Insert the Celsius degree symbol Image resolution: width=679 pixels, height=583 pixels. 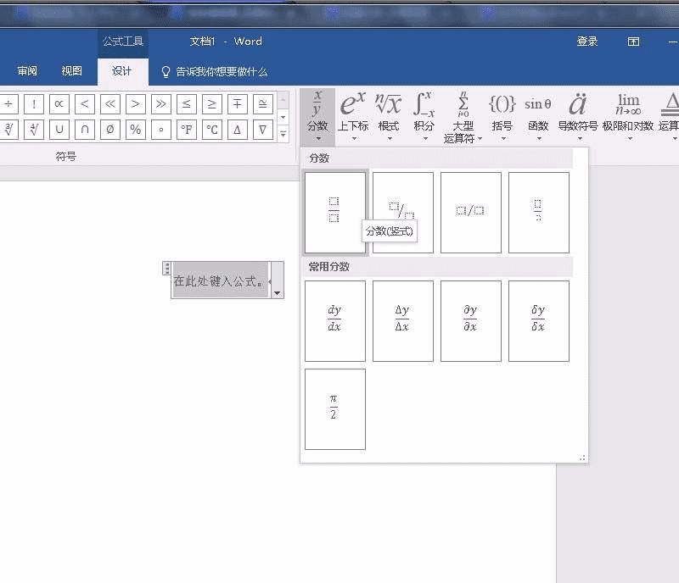tap(211, 130)
